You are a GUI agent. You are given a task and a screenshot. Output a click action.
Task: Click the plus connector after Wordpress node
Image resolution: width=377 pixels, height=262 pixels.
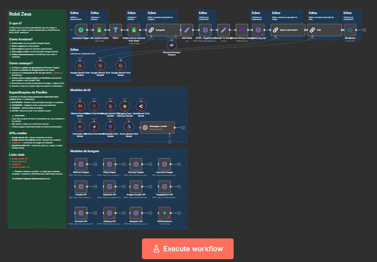[364, 30]
